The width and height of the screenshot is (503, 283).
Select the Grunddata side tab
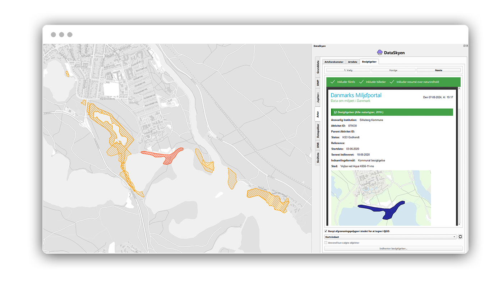point(318,67)
